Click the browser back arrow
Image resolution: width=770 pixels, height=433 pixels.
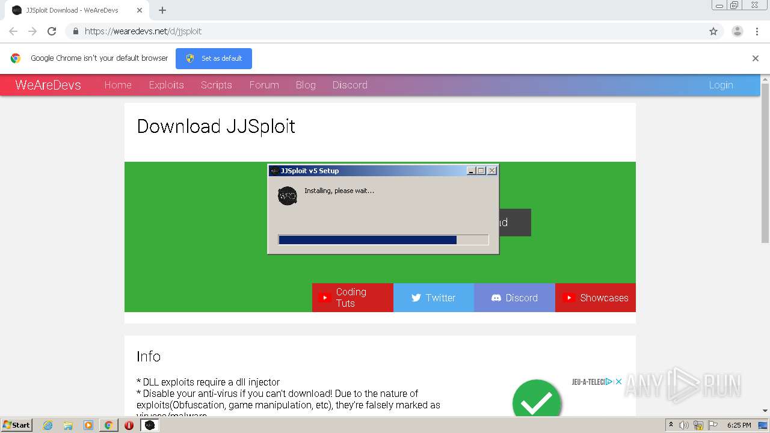point(13,31)
